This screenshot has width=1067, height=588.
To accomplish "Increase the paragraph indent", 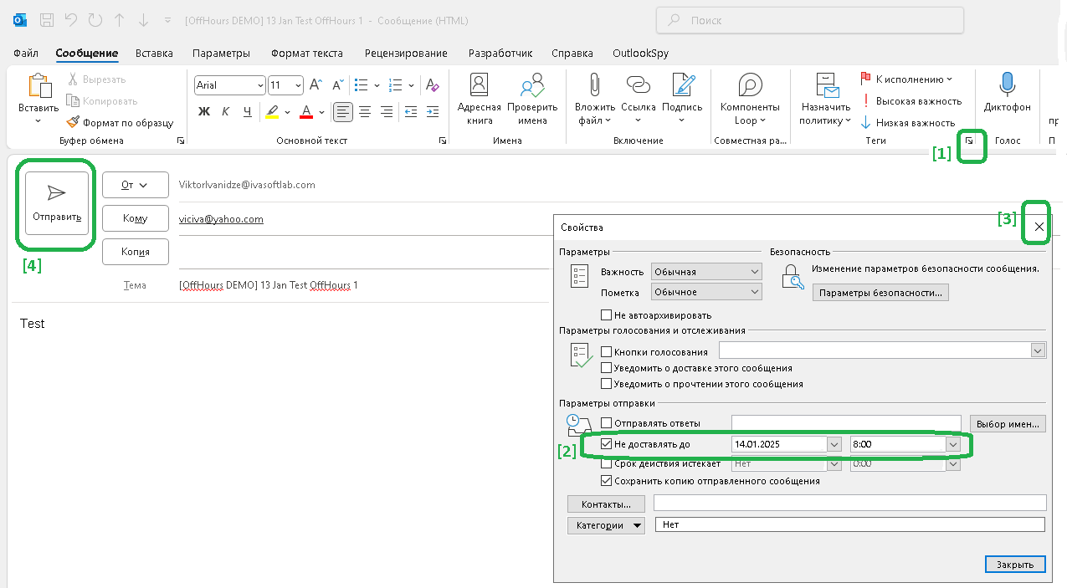I will click(x=433, y=111).
